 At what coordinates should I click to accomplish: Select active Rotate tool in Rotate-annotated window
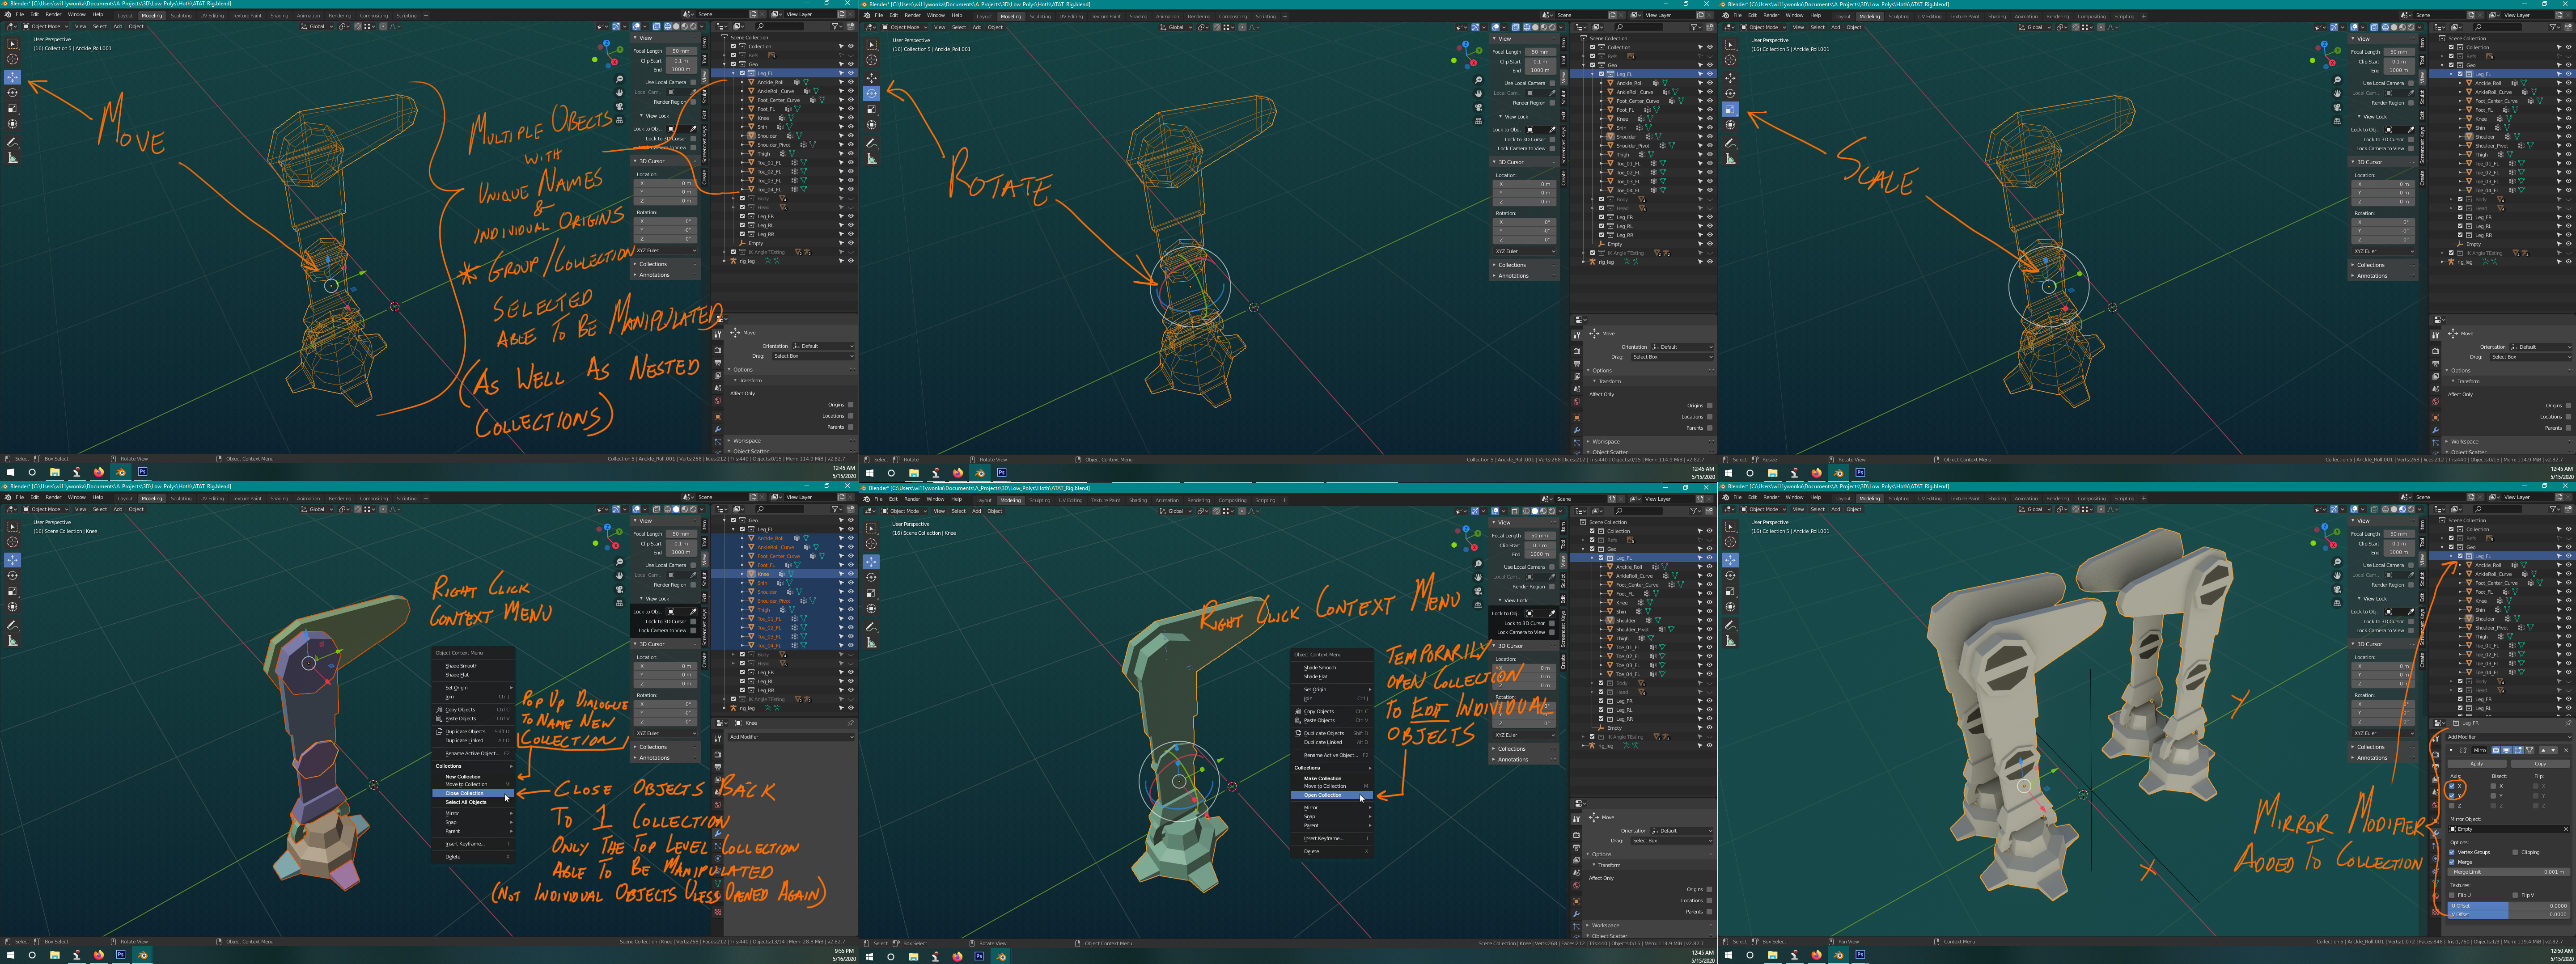tap(871, 93)
